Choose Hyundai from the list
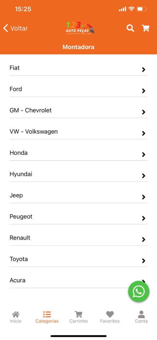 78,174
